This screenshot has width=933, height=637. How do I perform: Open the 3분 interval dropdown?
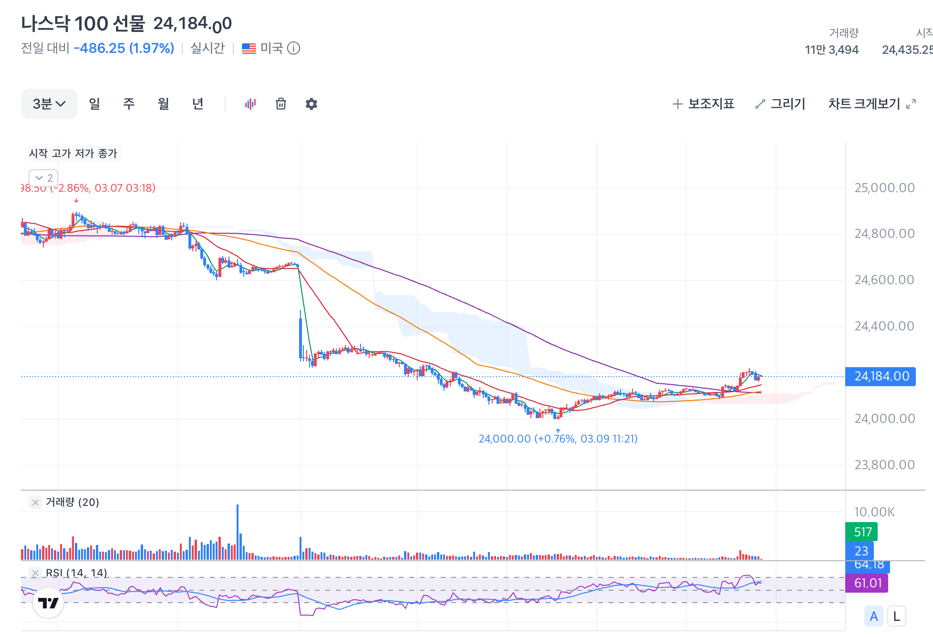click(x=49, y=104)
